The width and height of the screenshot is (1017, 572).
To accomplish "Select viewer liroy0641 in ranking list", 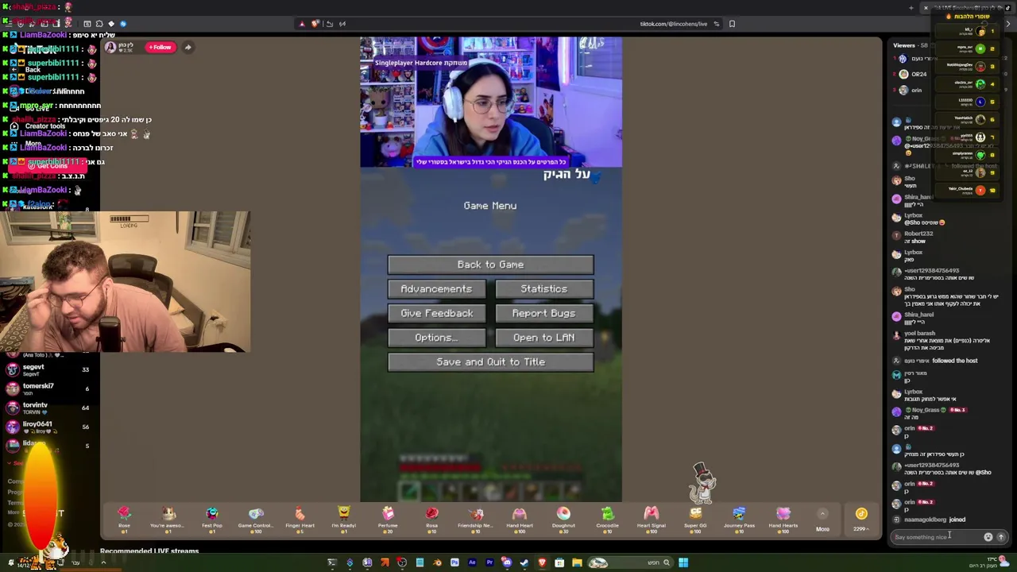I will click(x=48, y=427).
